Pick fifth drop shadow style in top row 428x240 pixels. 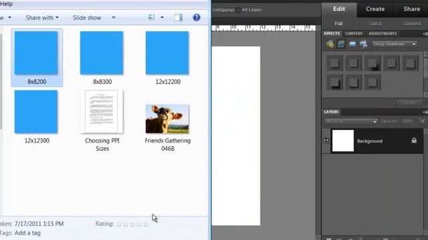click(x=410, y=63)
